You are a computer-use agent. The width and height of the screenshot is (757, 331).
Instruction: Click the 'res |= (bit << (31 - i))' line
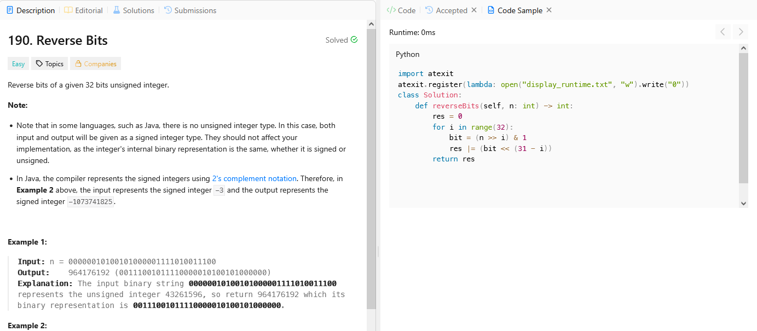pyautogui.click(x=501, y=148)
